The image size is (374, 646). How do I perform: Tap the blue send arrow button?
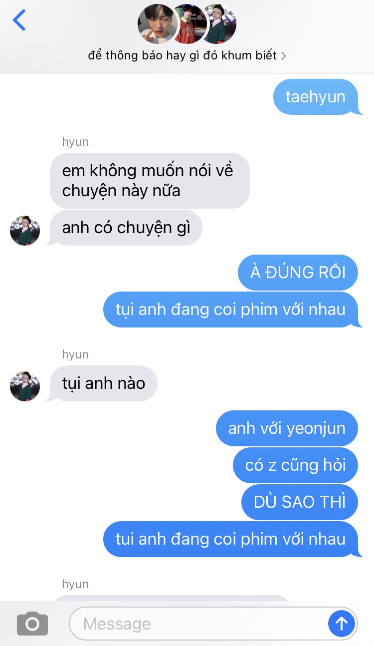(342, 624)
